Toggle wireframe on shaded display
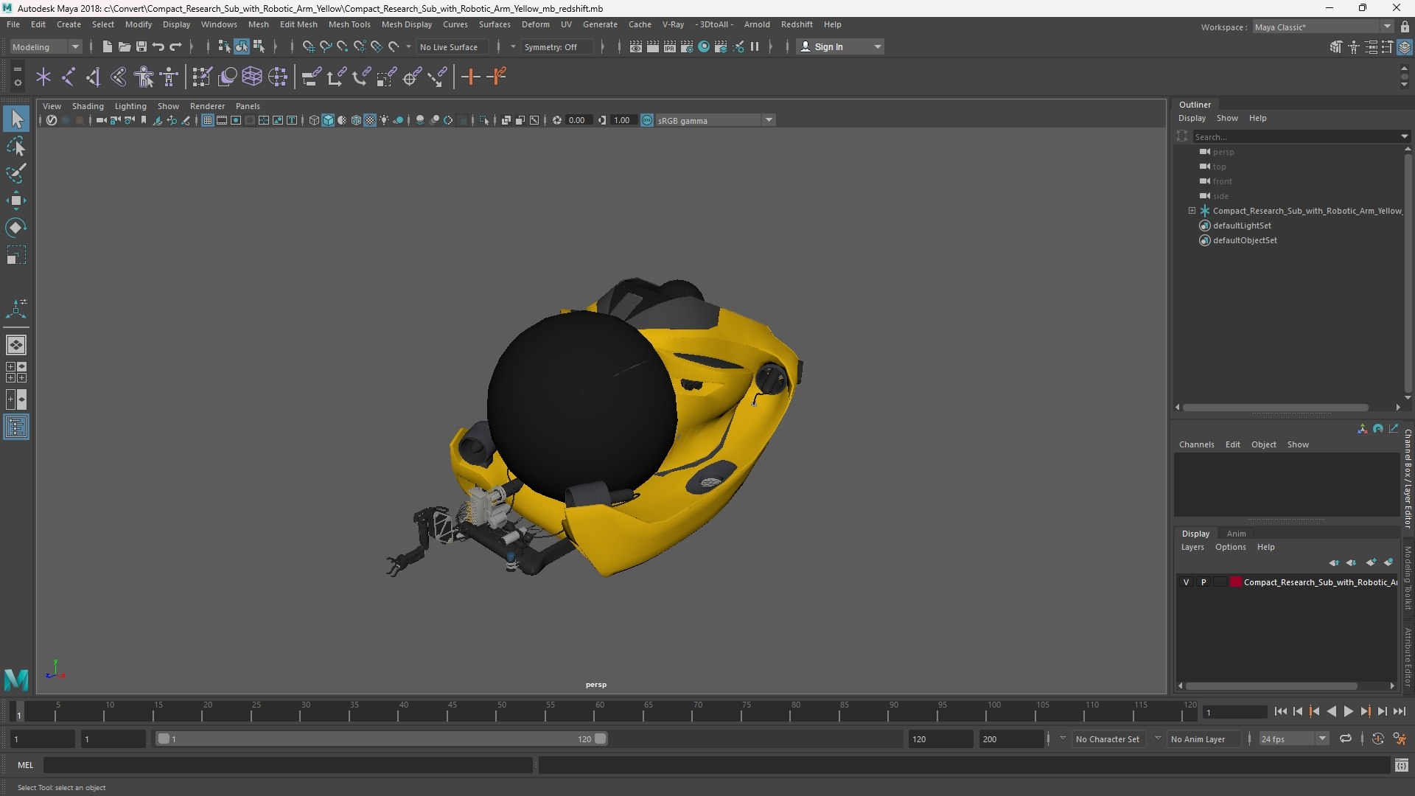Viewport: 1415px width, 796px height. tap(356, 120)
